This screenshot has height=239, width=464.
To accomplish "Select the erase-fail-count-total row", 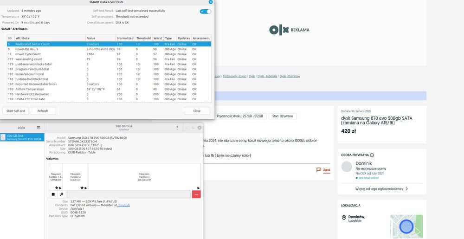I will (x=109, y=74).
